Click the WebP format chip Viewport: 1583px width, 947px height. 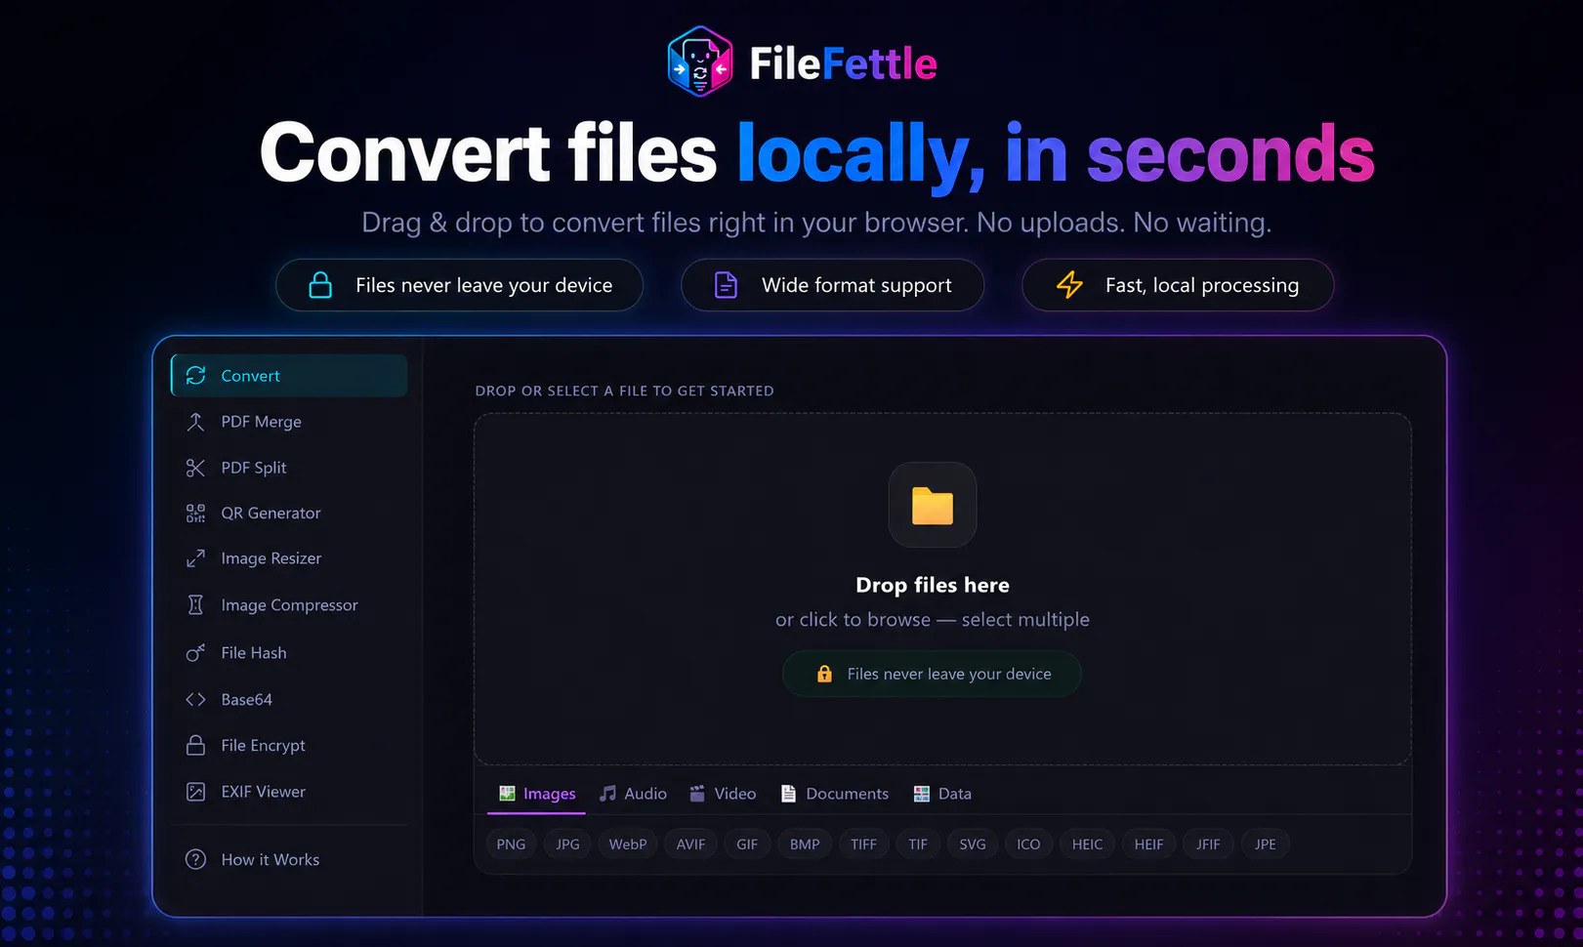click(628, 844)
